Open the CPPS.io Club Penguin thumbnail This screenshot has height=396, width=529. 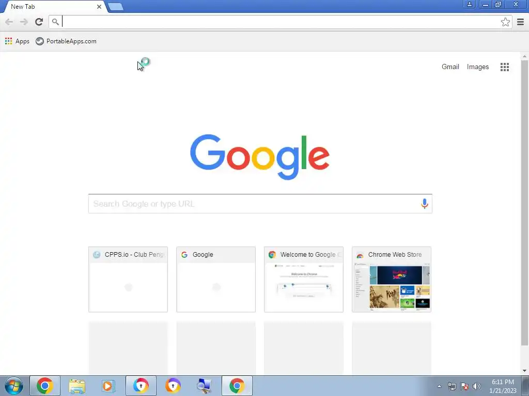[x=128, y=279]
